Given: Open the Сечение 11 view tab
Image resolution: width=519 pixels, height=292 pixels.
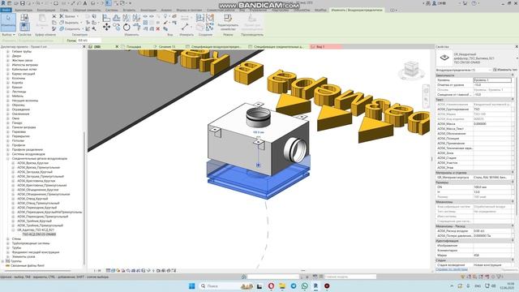Looking at the screenshot, I should point(167,47).
